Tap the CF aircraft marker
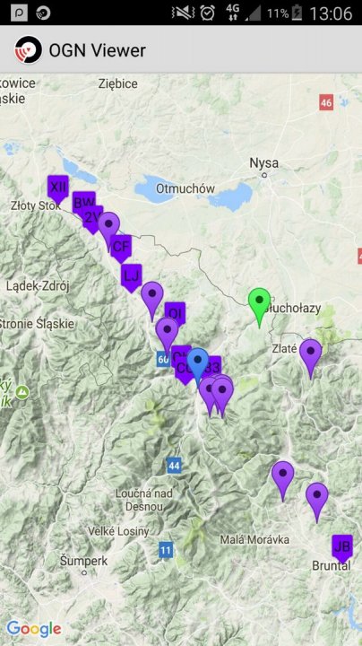This screenshot has height=646, width=362. tap(121, 249)
